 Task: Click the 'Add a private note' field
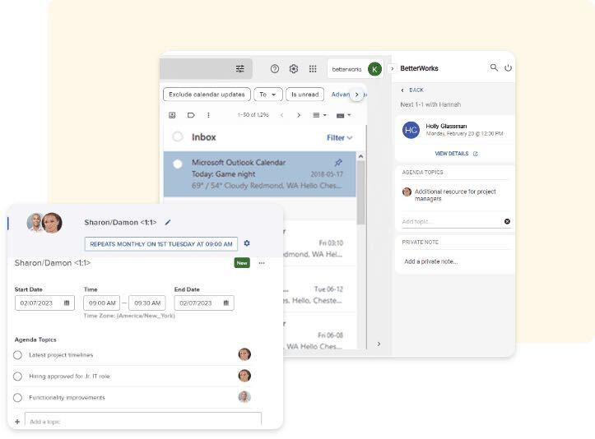point(431,261)
